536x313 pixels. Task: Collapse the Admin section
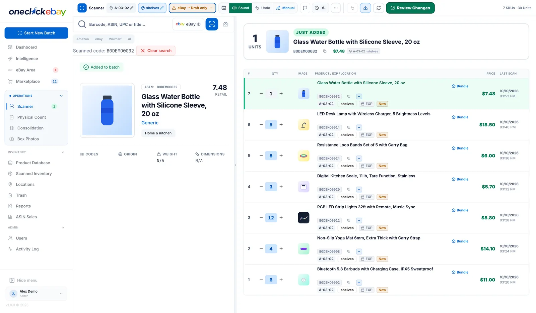coord(63,228)
